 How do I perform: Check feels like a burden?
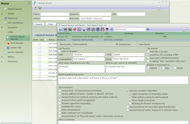148,51
